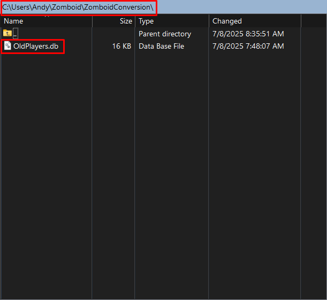Sort by the Changed column header
The width and height of the screenshot is (327, 300).
click(x=227, y=21)
